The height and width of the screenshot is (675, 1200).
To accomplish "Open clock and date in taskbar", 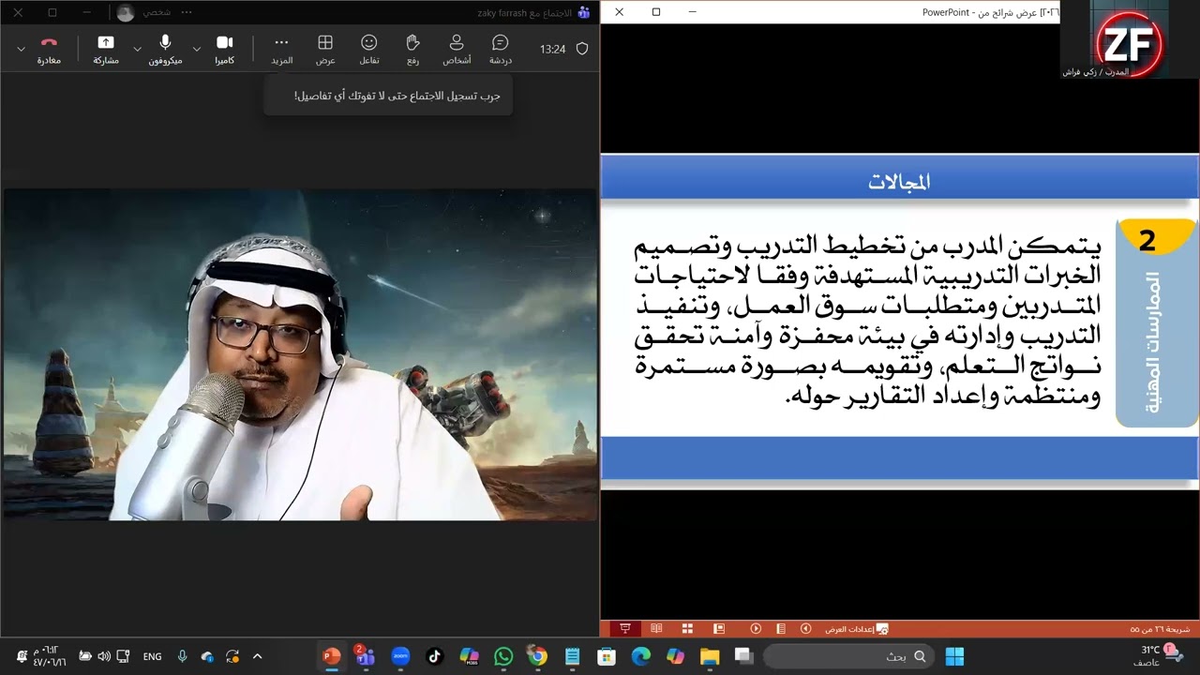I will click(50, 656).
